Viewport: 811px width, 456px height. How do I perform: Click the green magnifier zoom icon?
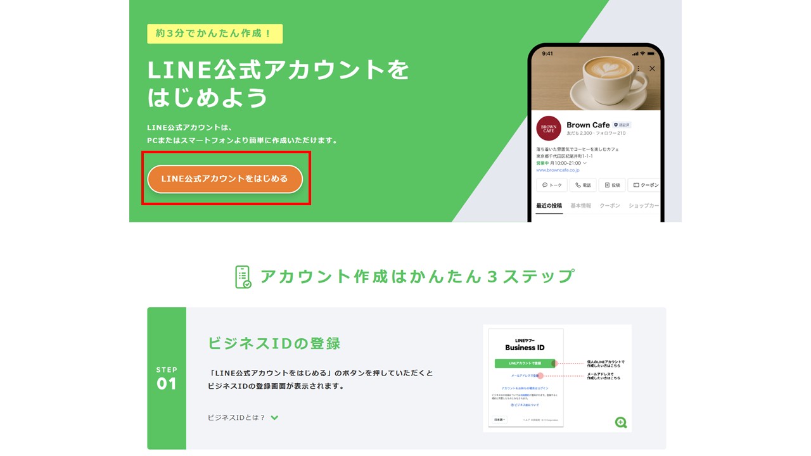(621, 422)
